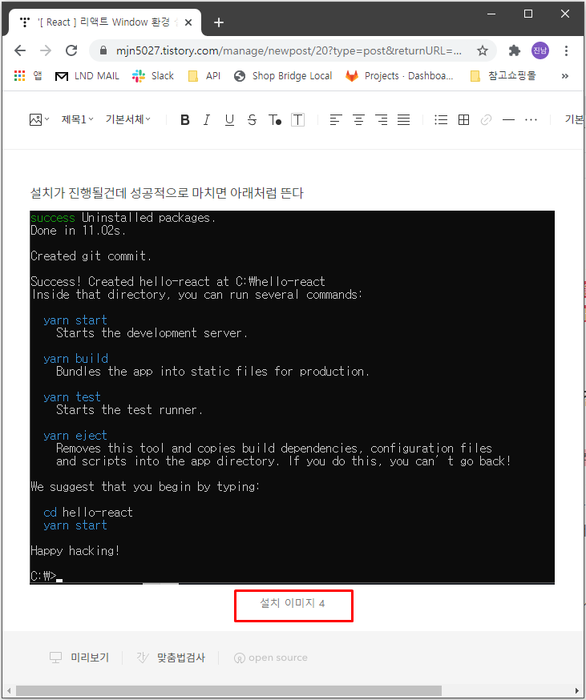Click the open source link
Image resolution: width=586 pixels, height=700 pixels.
(x=271, y=658)
